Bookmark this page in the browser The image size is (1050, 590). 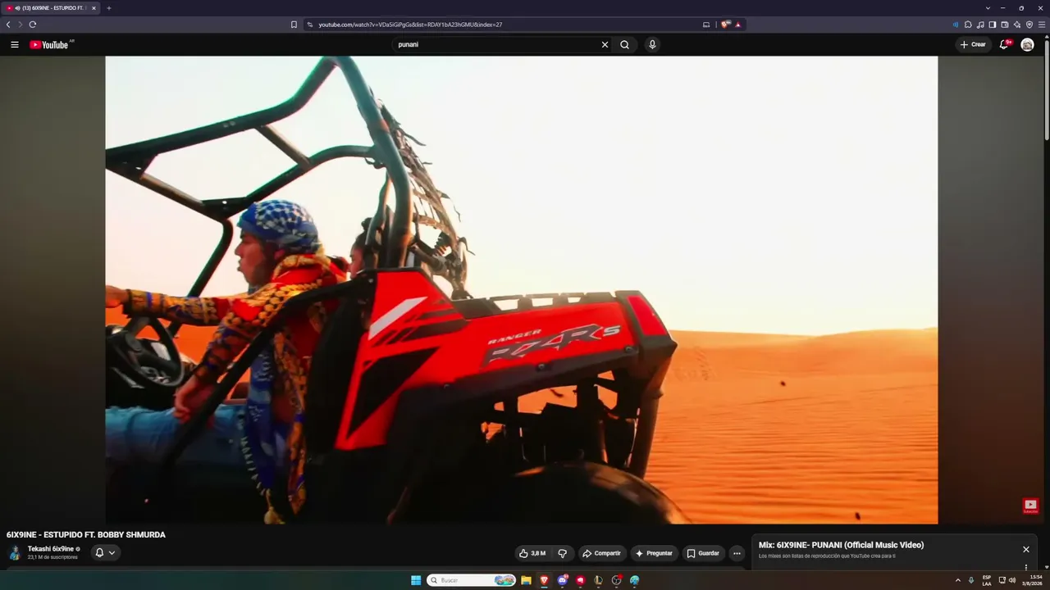[294, 25]
